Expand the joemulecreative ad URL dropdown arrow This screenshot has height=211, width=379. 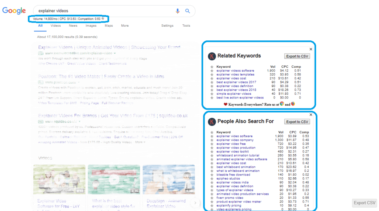115,53
